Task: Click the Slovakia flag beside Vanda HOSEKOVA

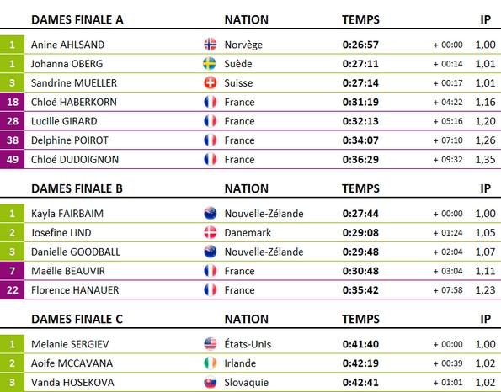Action: coord(210,382)
